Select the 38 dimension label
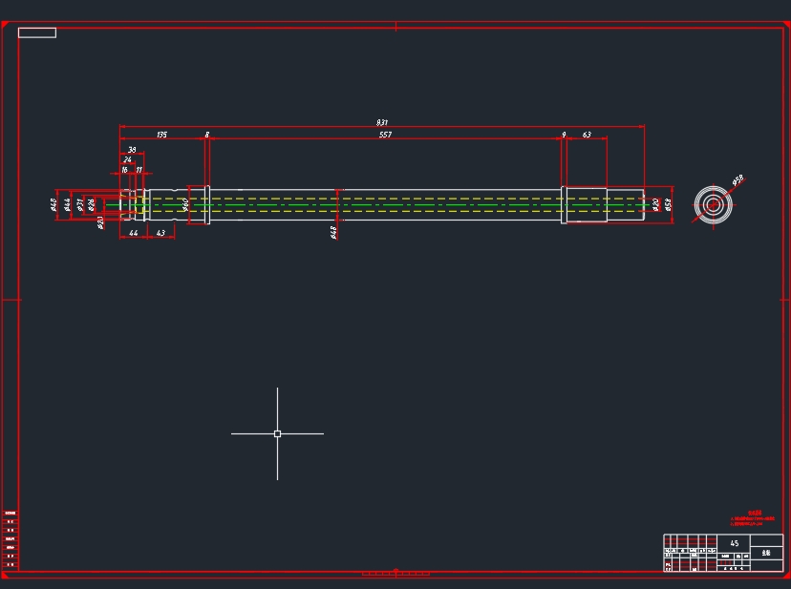 pos(132,150)
